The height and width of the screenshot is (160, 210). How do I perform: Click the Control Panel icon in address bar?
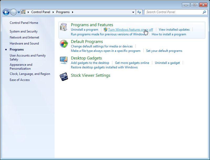pyautogui.click(x=24, y=12)
